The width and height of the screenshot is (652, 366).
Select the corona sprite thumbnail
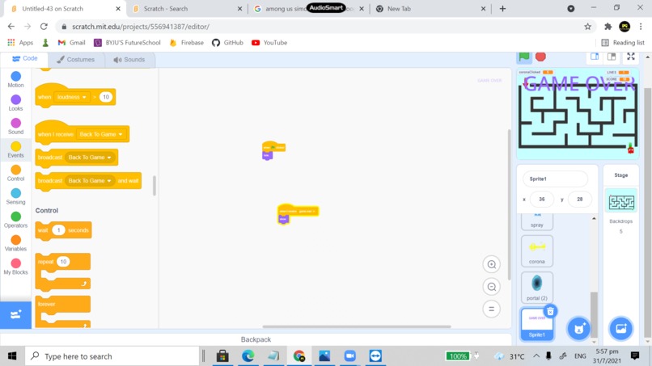pyautogui.click(x=537, y=251)
